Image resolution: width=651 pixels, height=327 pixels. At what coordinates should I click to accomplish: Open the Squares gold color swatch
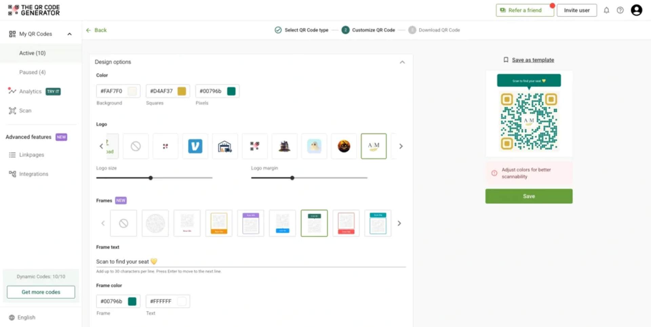pyautogui.click(x=182, y=91)
